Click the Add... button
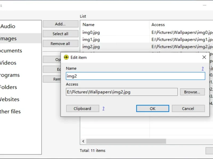213x159 pixels. click(60, 24)
